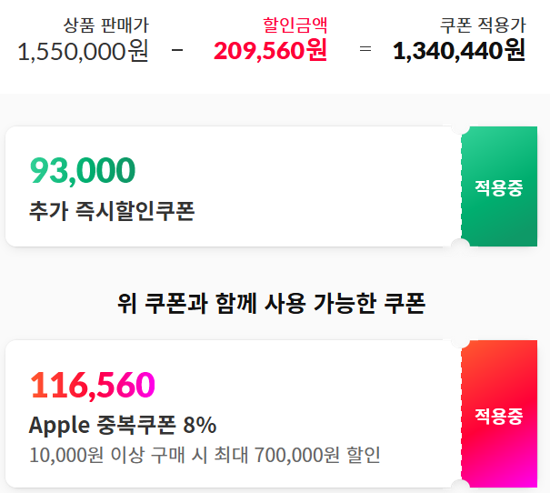Click the 116,560 discount amount

[x=93, y=386]
